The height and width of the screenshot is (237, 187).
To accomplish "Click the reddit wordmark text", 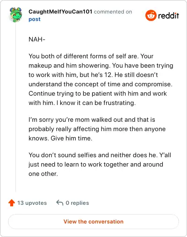I will click(168, 15).
